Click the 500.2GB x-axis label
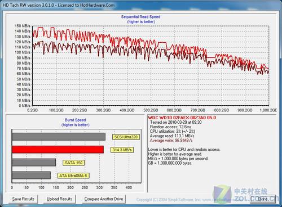This screenshot has width=282, height=207. click(x=151, y=110)
